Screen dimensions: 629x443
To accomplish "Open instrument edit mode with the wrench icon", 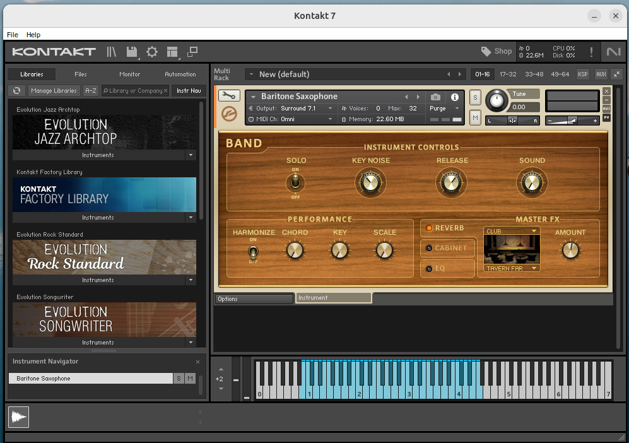I will point(229,95).
